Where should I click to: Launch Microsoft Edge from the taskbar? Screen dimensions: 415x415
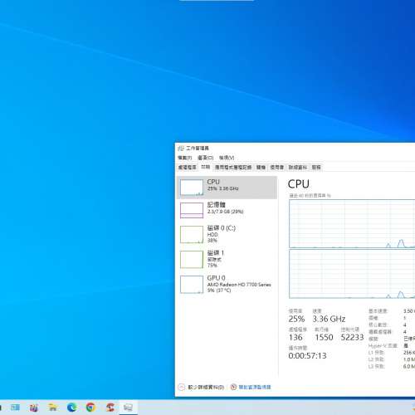click(71, 408)
